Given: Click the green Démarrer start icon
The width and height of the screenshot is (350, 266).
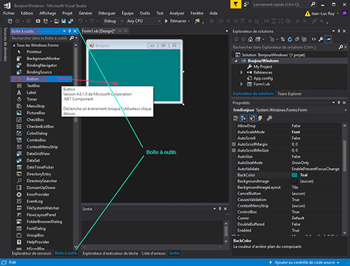Looking at the screenshot, I should (166, 21).
